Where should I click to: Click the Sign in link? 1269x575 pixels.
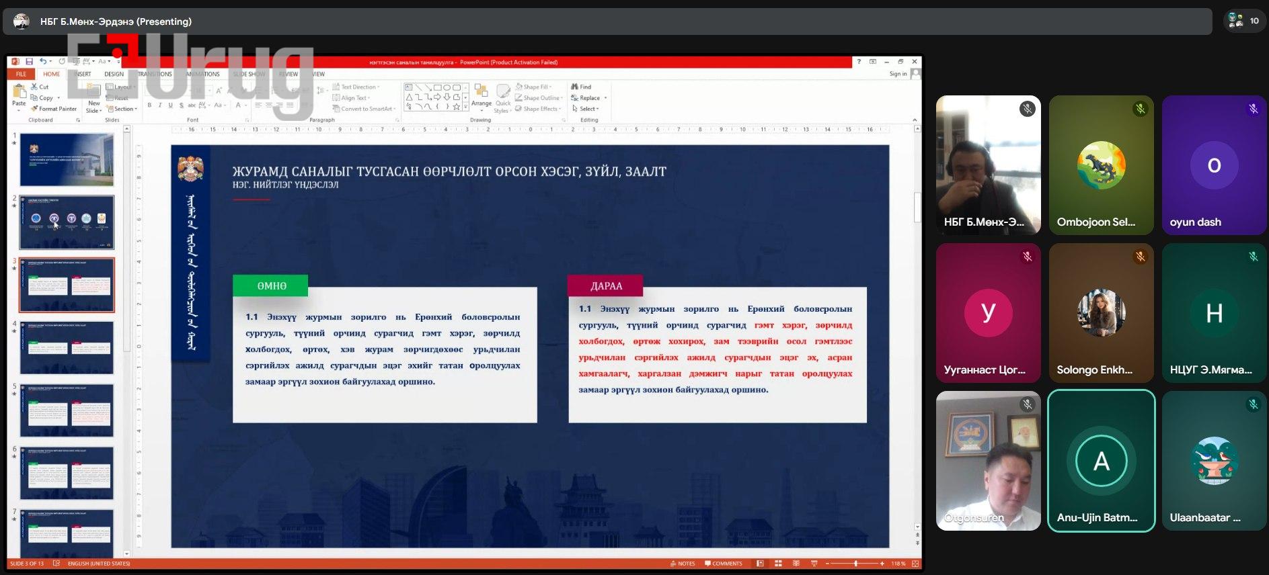click(898, 74)
